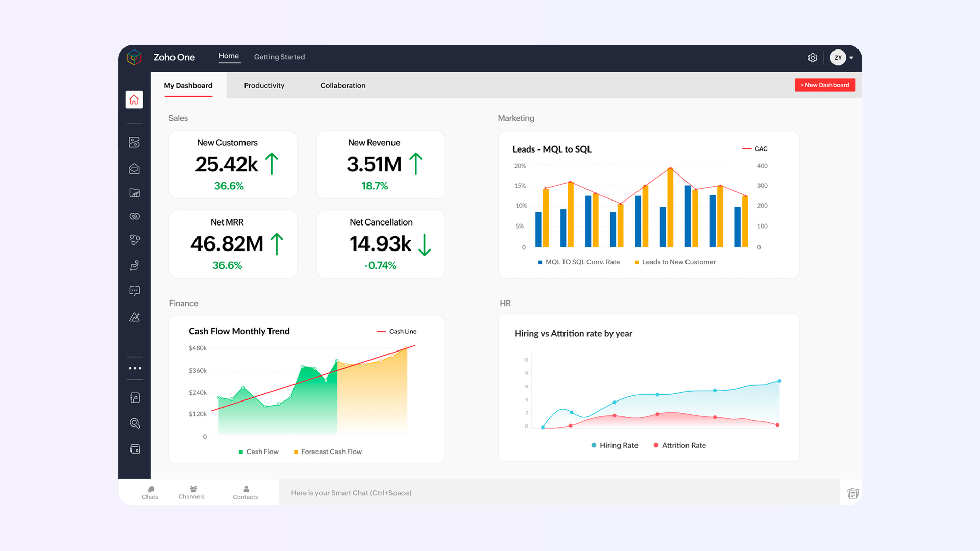980x551 pixels.
Task: Open the New Revenue 3.51M card
Action: pyautogui.click(x=380, y=165)
